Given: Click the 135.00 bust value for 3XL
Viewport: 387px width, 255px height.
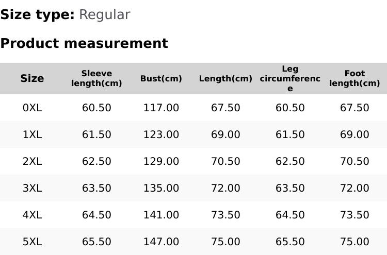Looking at the screenshot, I should [161, 188].
